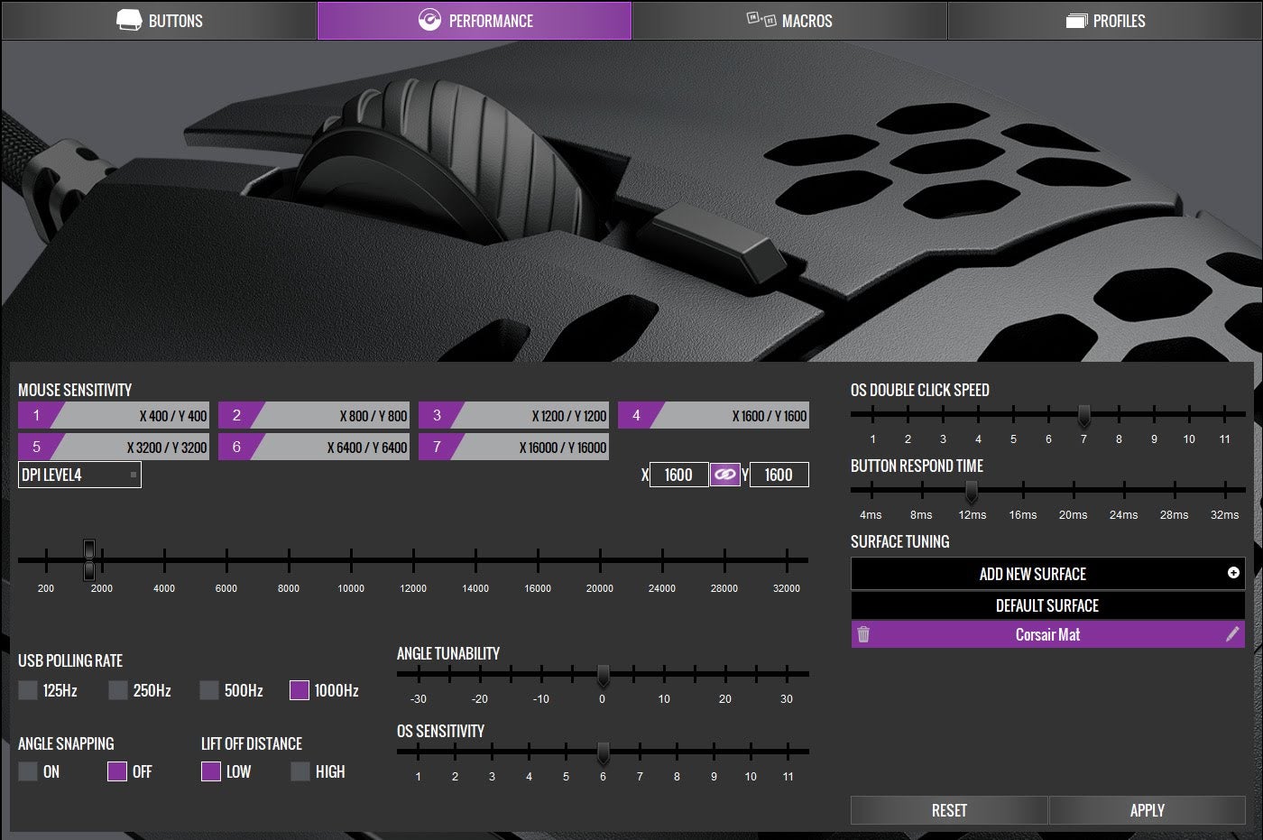Click the X DPI value field

point(678,475)
